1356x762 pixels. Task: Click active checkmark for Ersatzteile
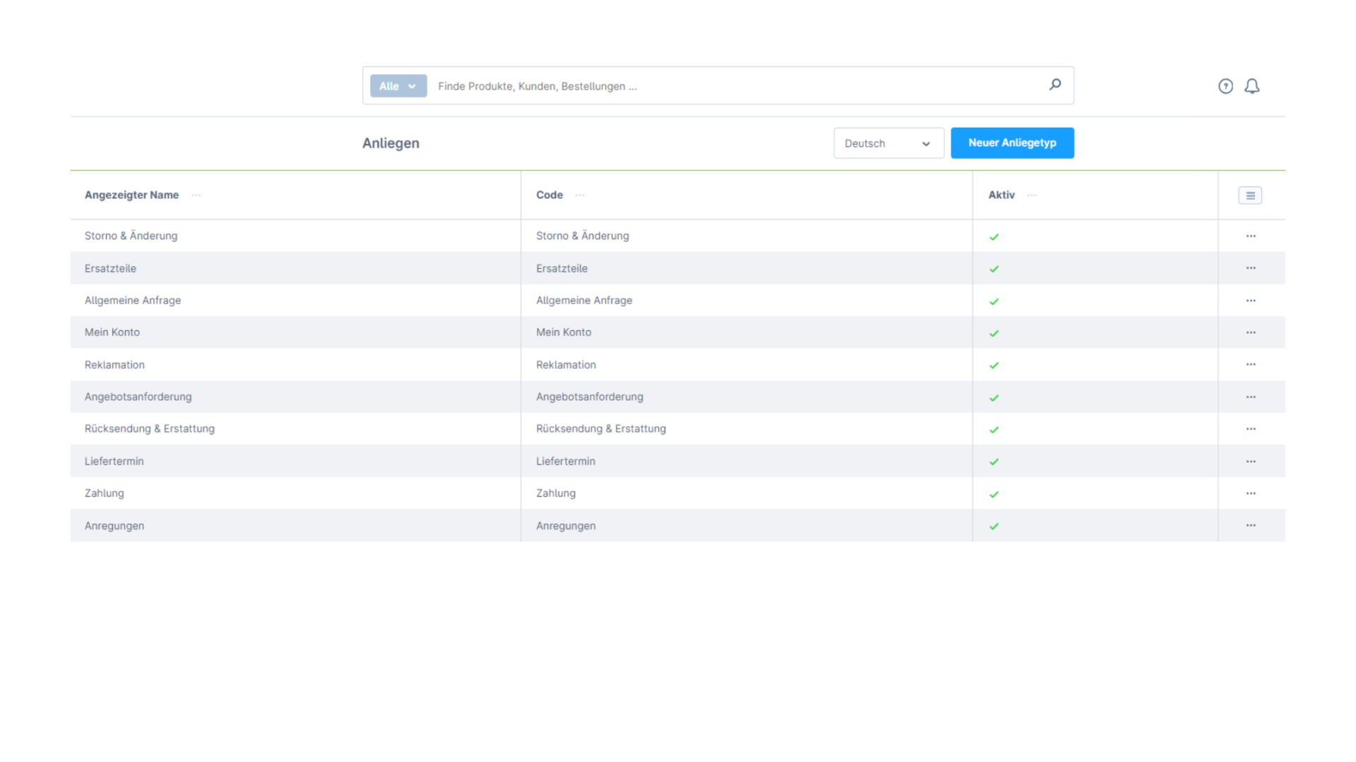[994, 269]
